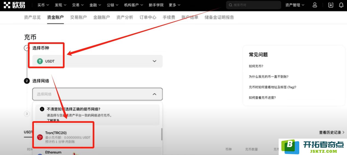The width and height of the screenshot is (347, 155).
Task: Click the 了解更多 link
Action: pos(53,120)
